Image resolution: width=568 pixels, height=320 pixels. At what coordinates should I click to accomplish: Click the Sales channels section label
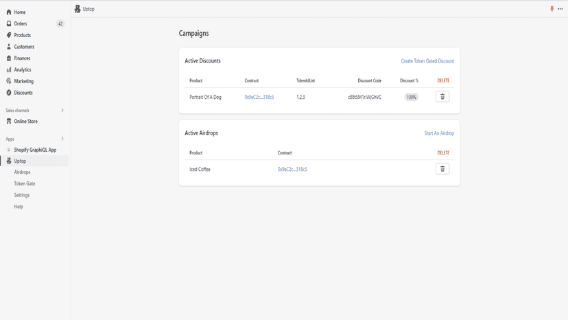17,110
